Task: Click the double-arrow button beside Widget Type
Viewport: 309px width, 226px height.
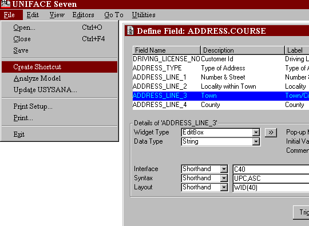Action: click(x=271, y=132)
